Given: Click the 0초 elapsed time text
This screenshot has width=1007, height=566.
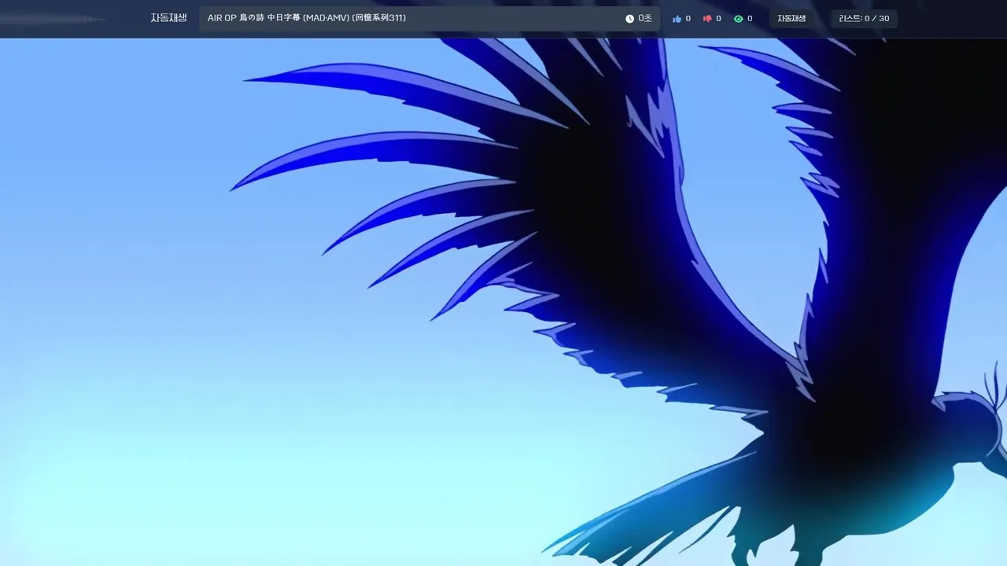Looking at the screenshot, I should 645,19.
